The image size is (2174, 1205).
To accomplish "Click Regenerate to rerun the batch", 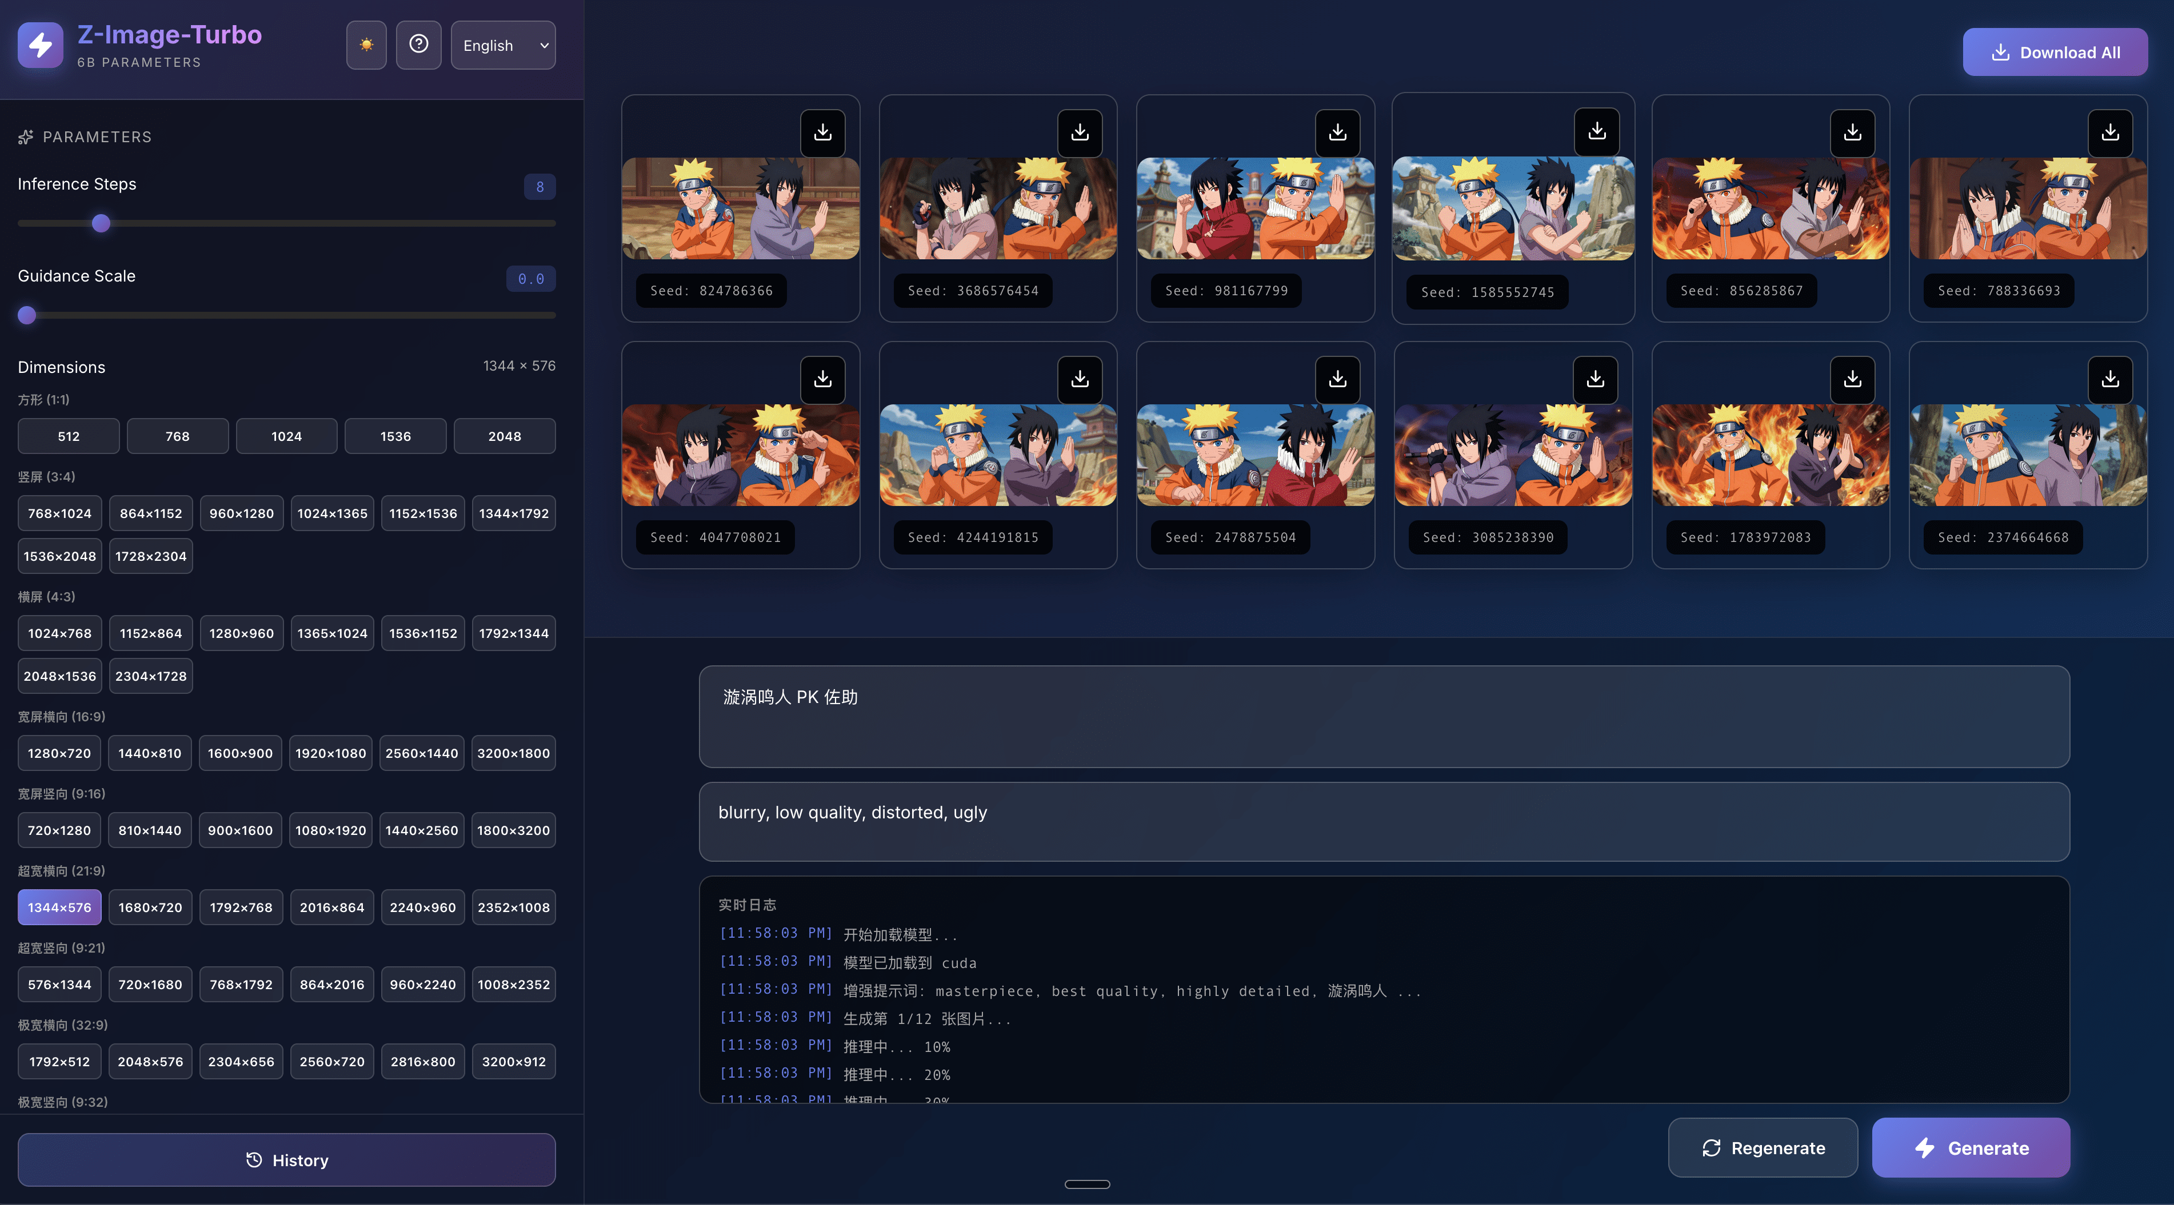I will 1762,1148.
